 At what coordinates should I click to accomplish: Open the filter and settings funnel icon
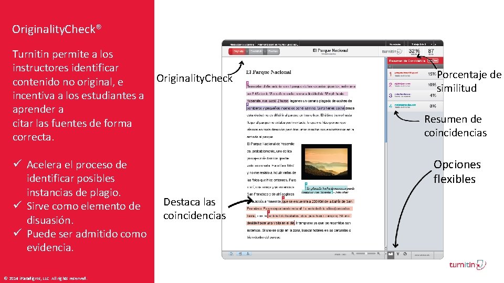[398, 254]
